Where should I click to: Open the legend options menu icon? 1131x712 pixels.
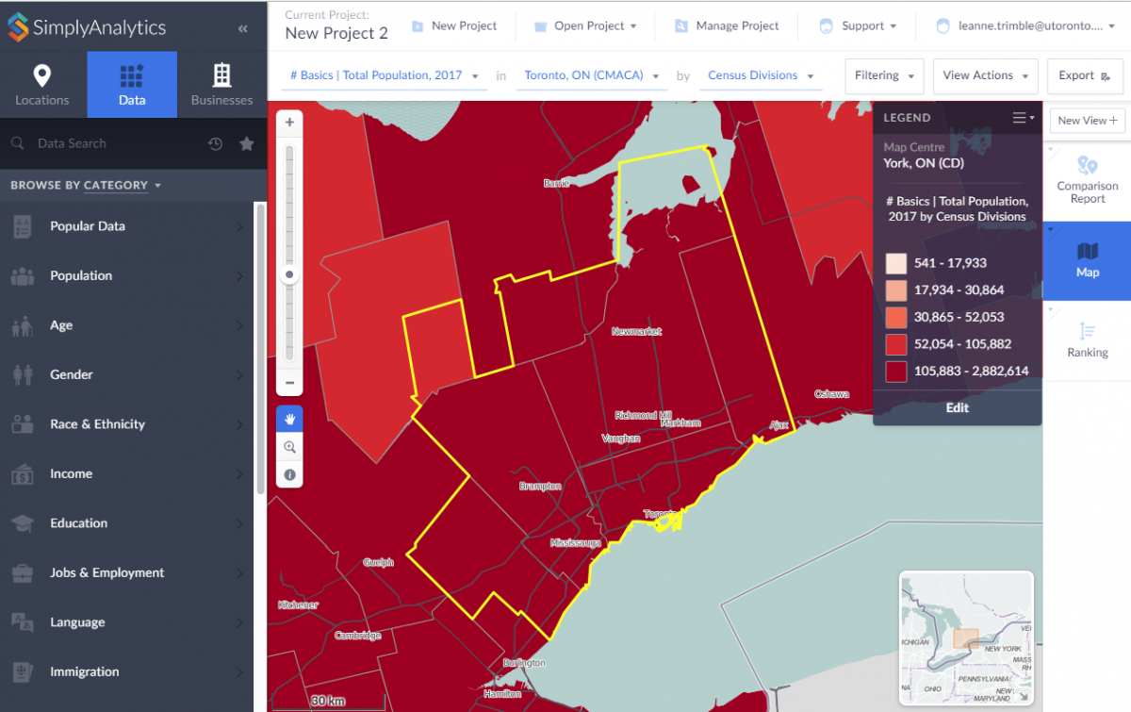click(1022, 118)
